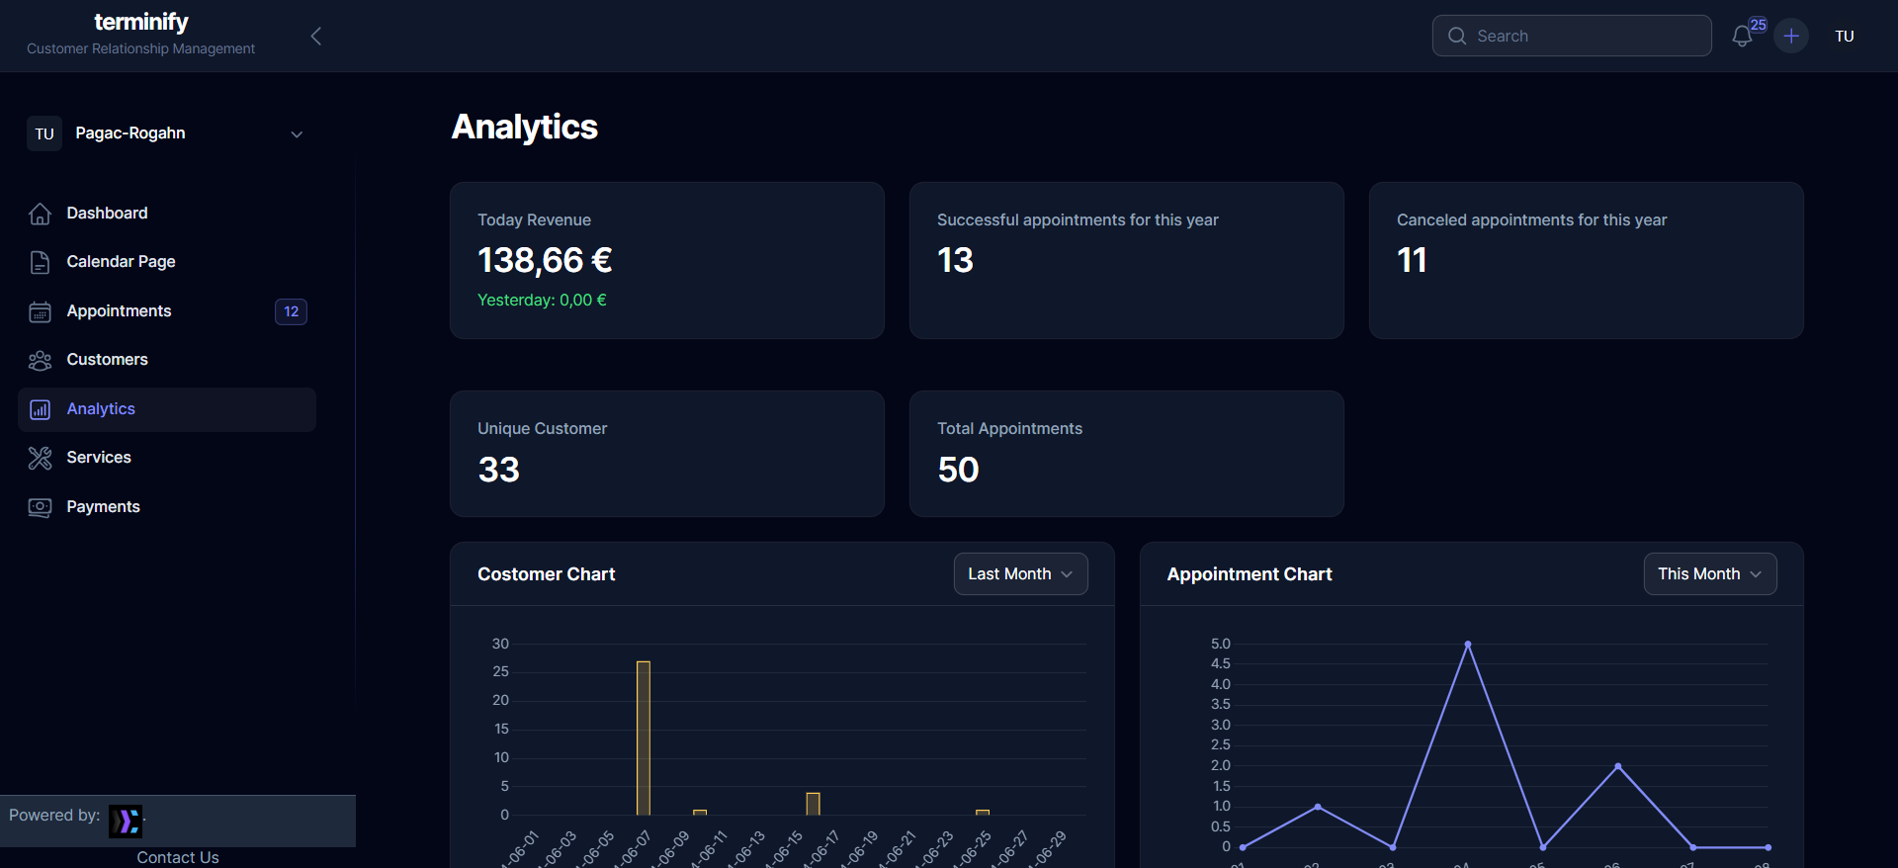Click the Services tools icon
1898x868 pixels.
coord(40,458)
